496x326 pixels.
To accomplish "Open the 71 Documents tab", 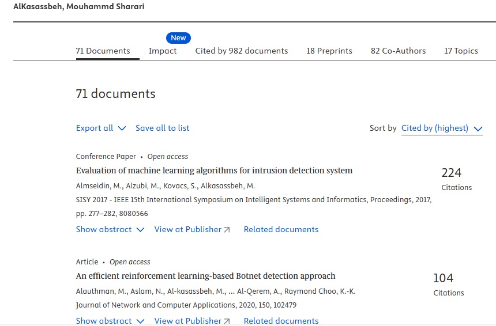I will click(103, 51).
